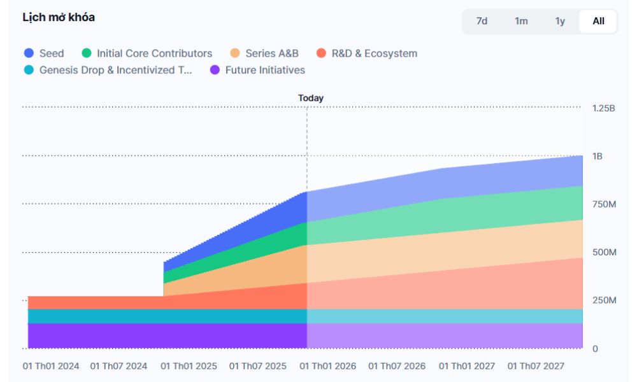Click the Today marker label
The width and height of the screenshot is (637, 382).
pos(311,98)
